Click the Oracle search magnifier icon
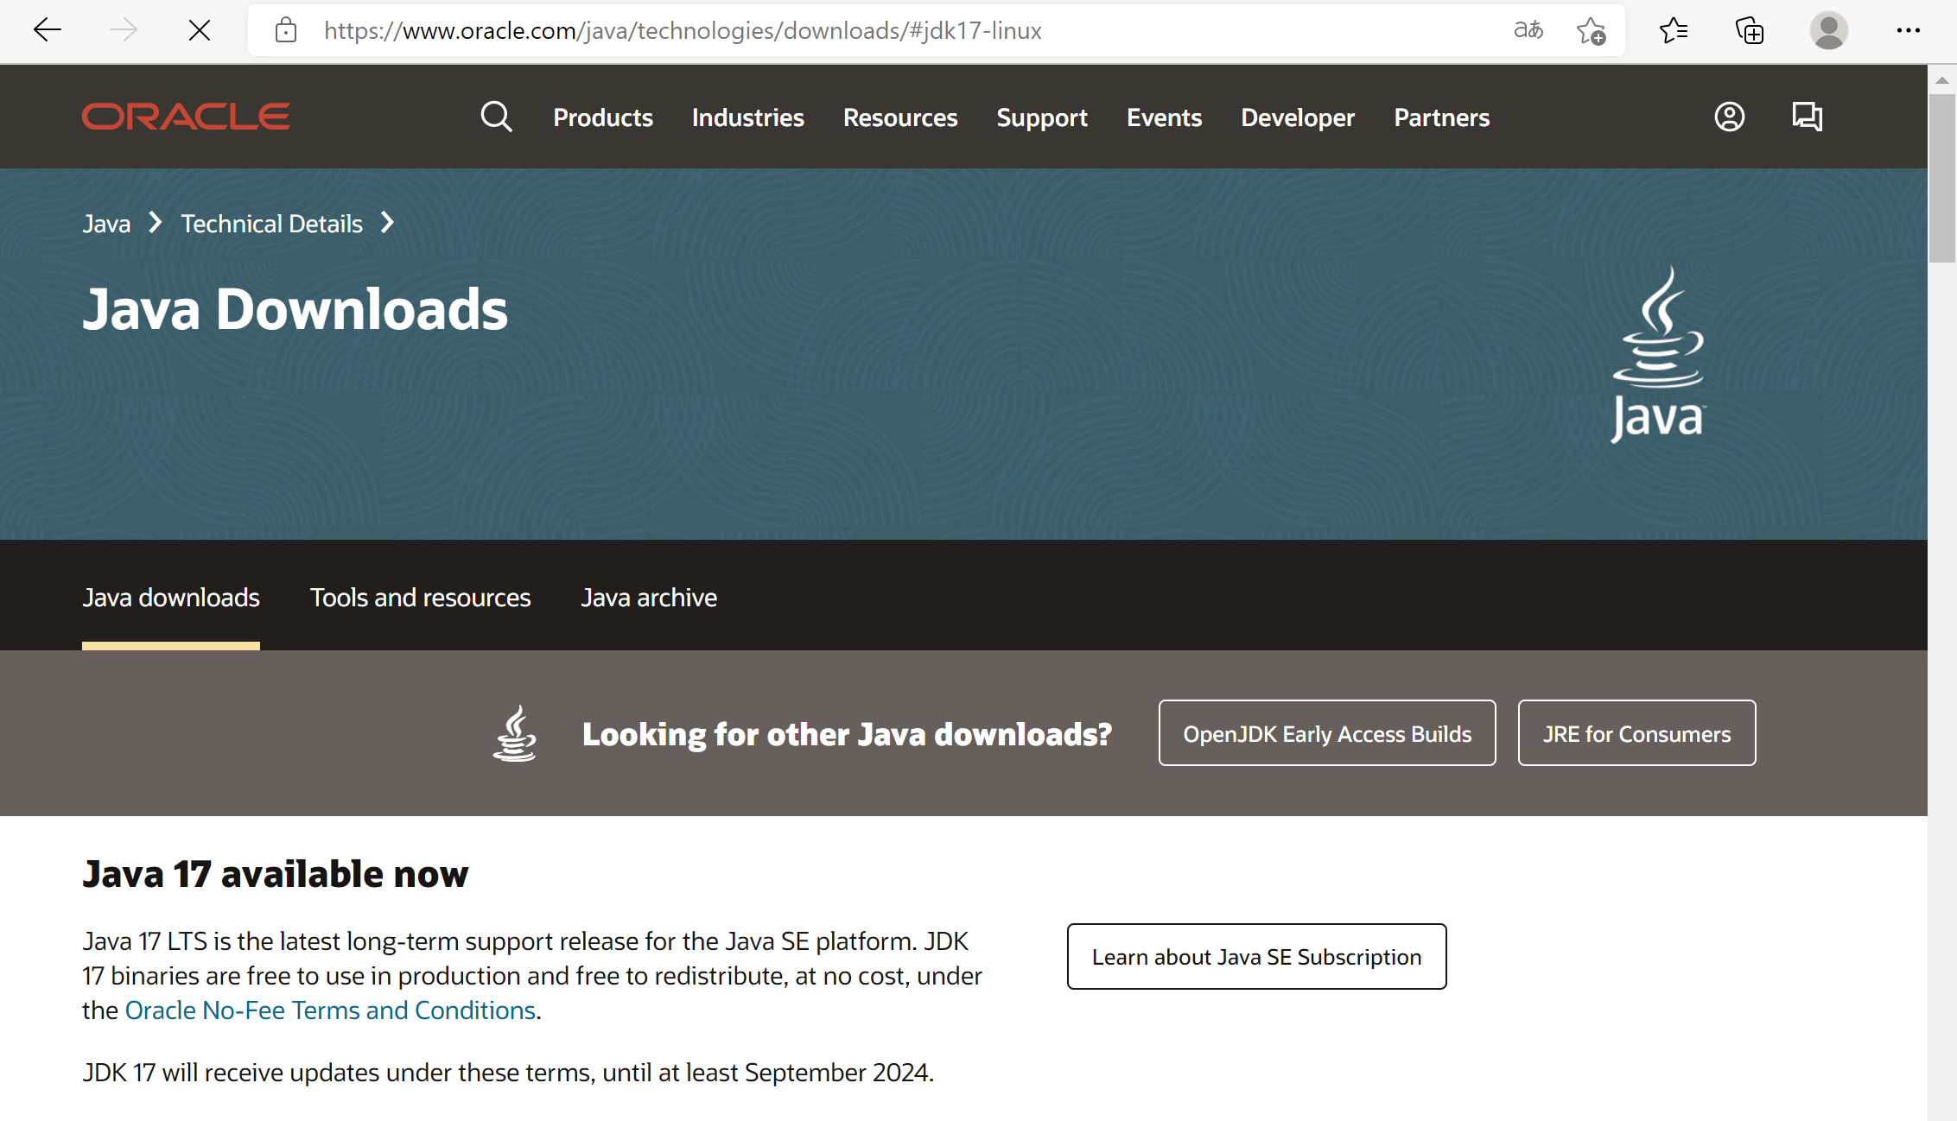 [x=496, y=117]
